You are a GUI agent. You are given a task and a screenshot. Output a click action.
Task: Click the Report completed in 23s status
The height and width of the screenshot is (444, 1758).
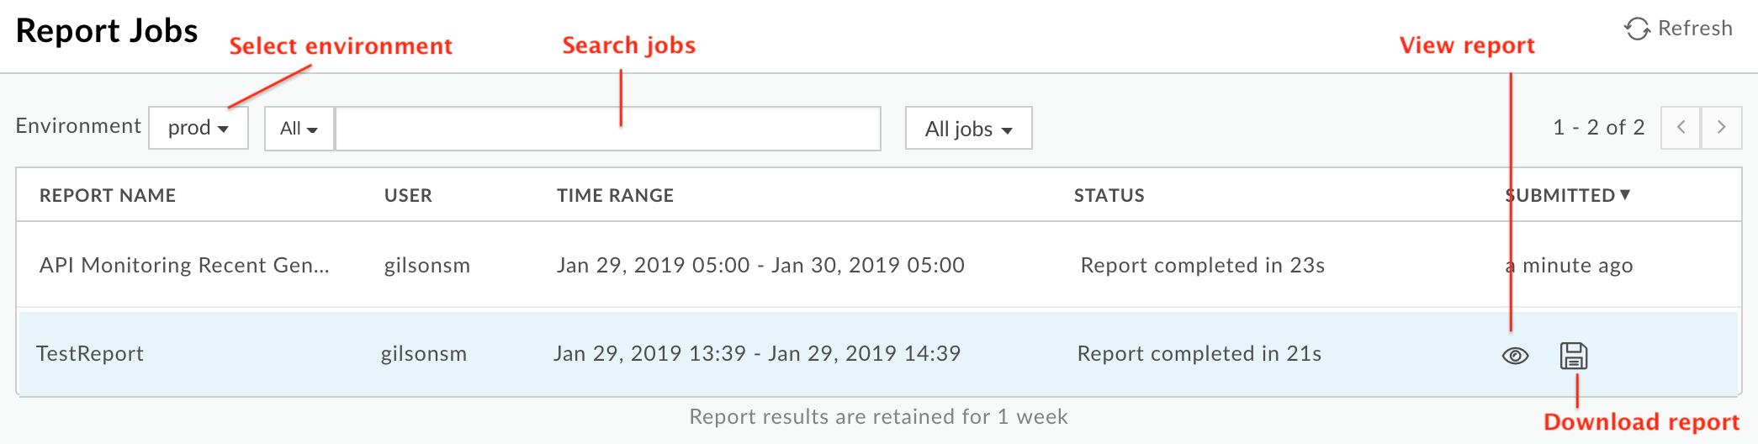1202,266
